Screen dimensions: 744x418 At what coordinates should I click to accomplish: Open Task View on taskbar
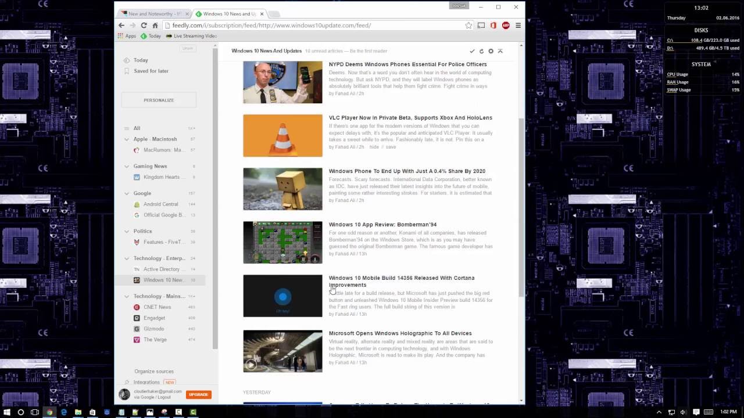pyautogui.click(x=35, y=412)
